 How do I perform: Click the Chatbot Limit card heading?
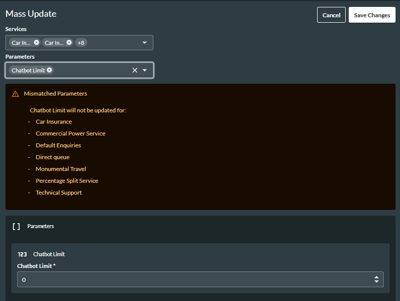(49, 254)
